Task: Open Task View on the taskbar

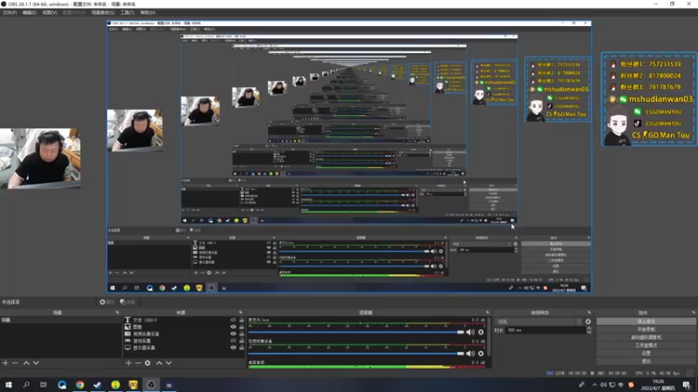Action: [x=44, y=385]
